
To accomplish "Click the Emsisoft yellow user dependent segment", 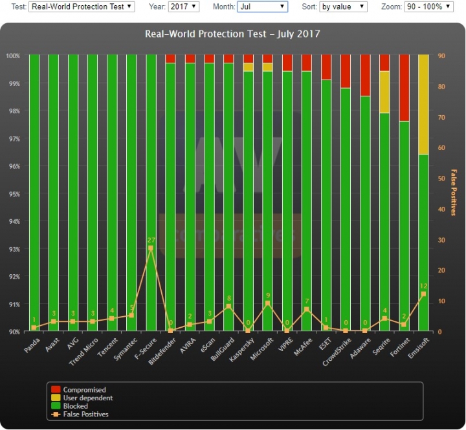I will (x=423, y=105).
